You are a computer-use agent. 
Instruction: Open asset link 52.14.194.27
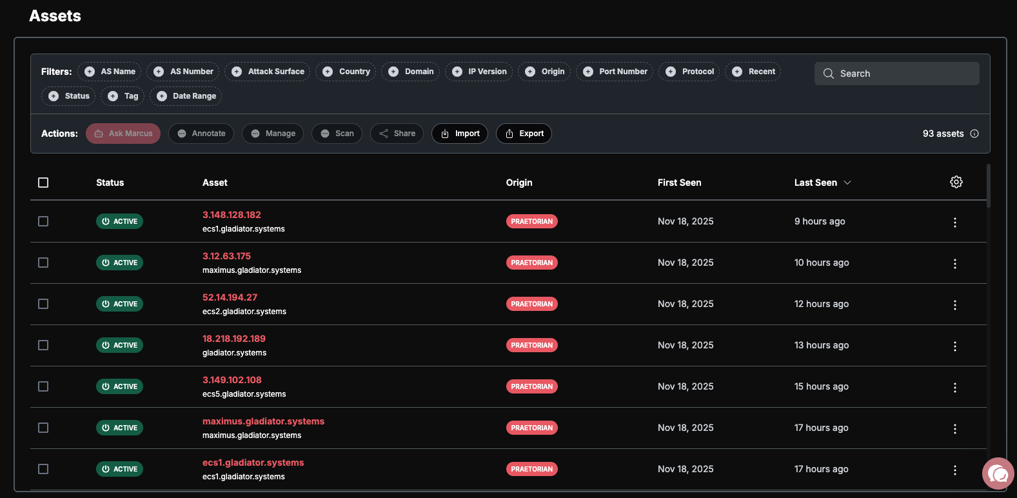coord(230,297)
